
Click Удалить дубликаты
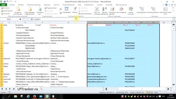coord(105,11)
